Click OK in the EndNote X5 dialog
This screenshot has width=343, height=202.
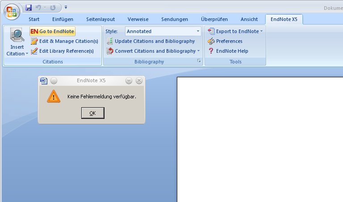pyautogui.click(x=93, y=113)
